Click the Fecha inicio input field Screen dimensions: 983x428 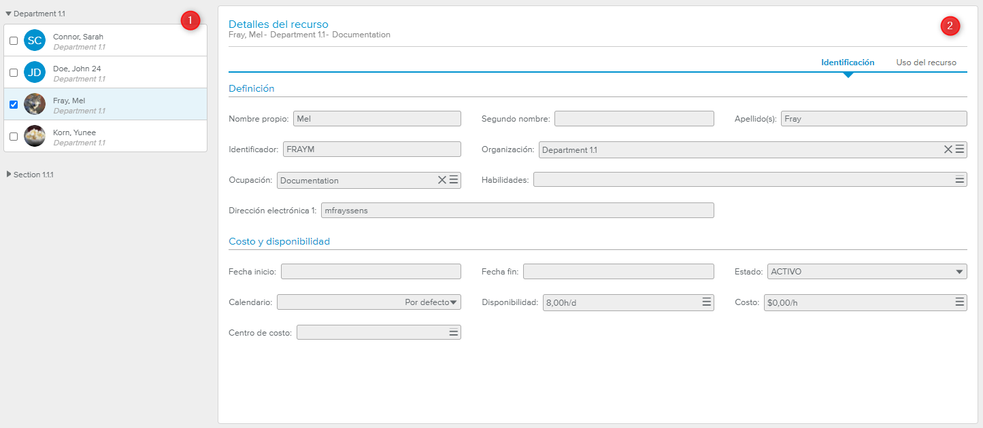[x=371, y=272]
